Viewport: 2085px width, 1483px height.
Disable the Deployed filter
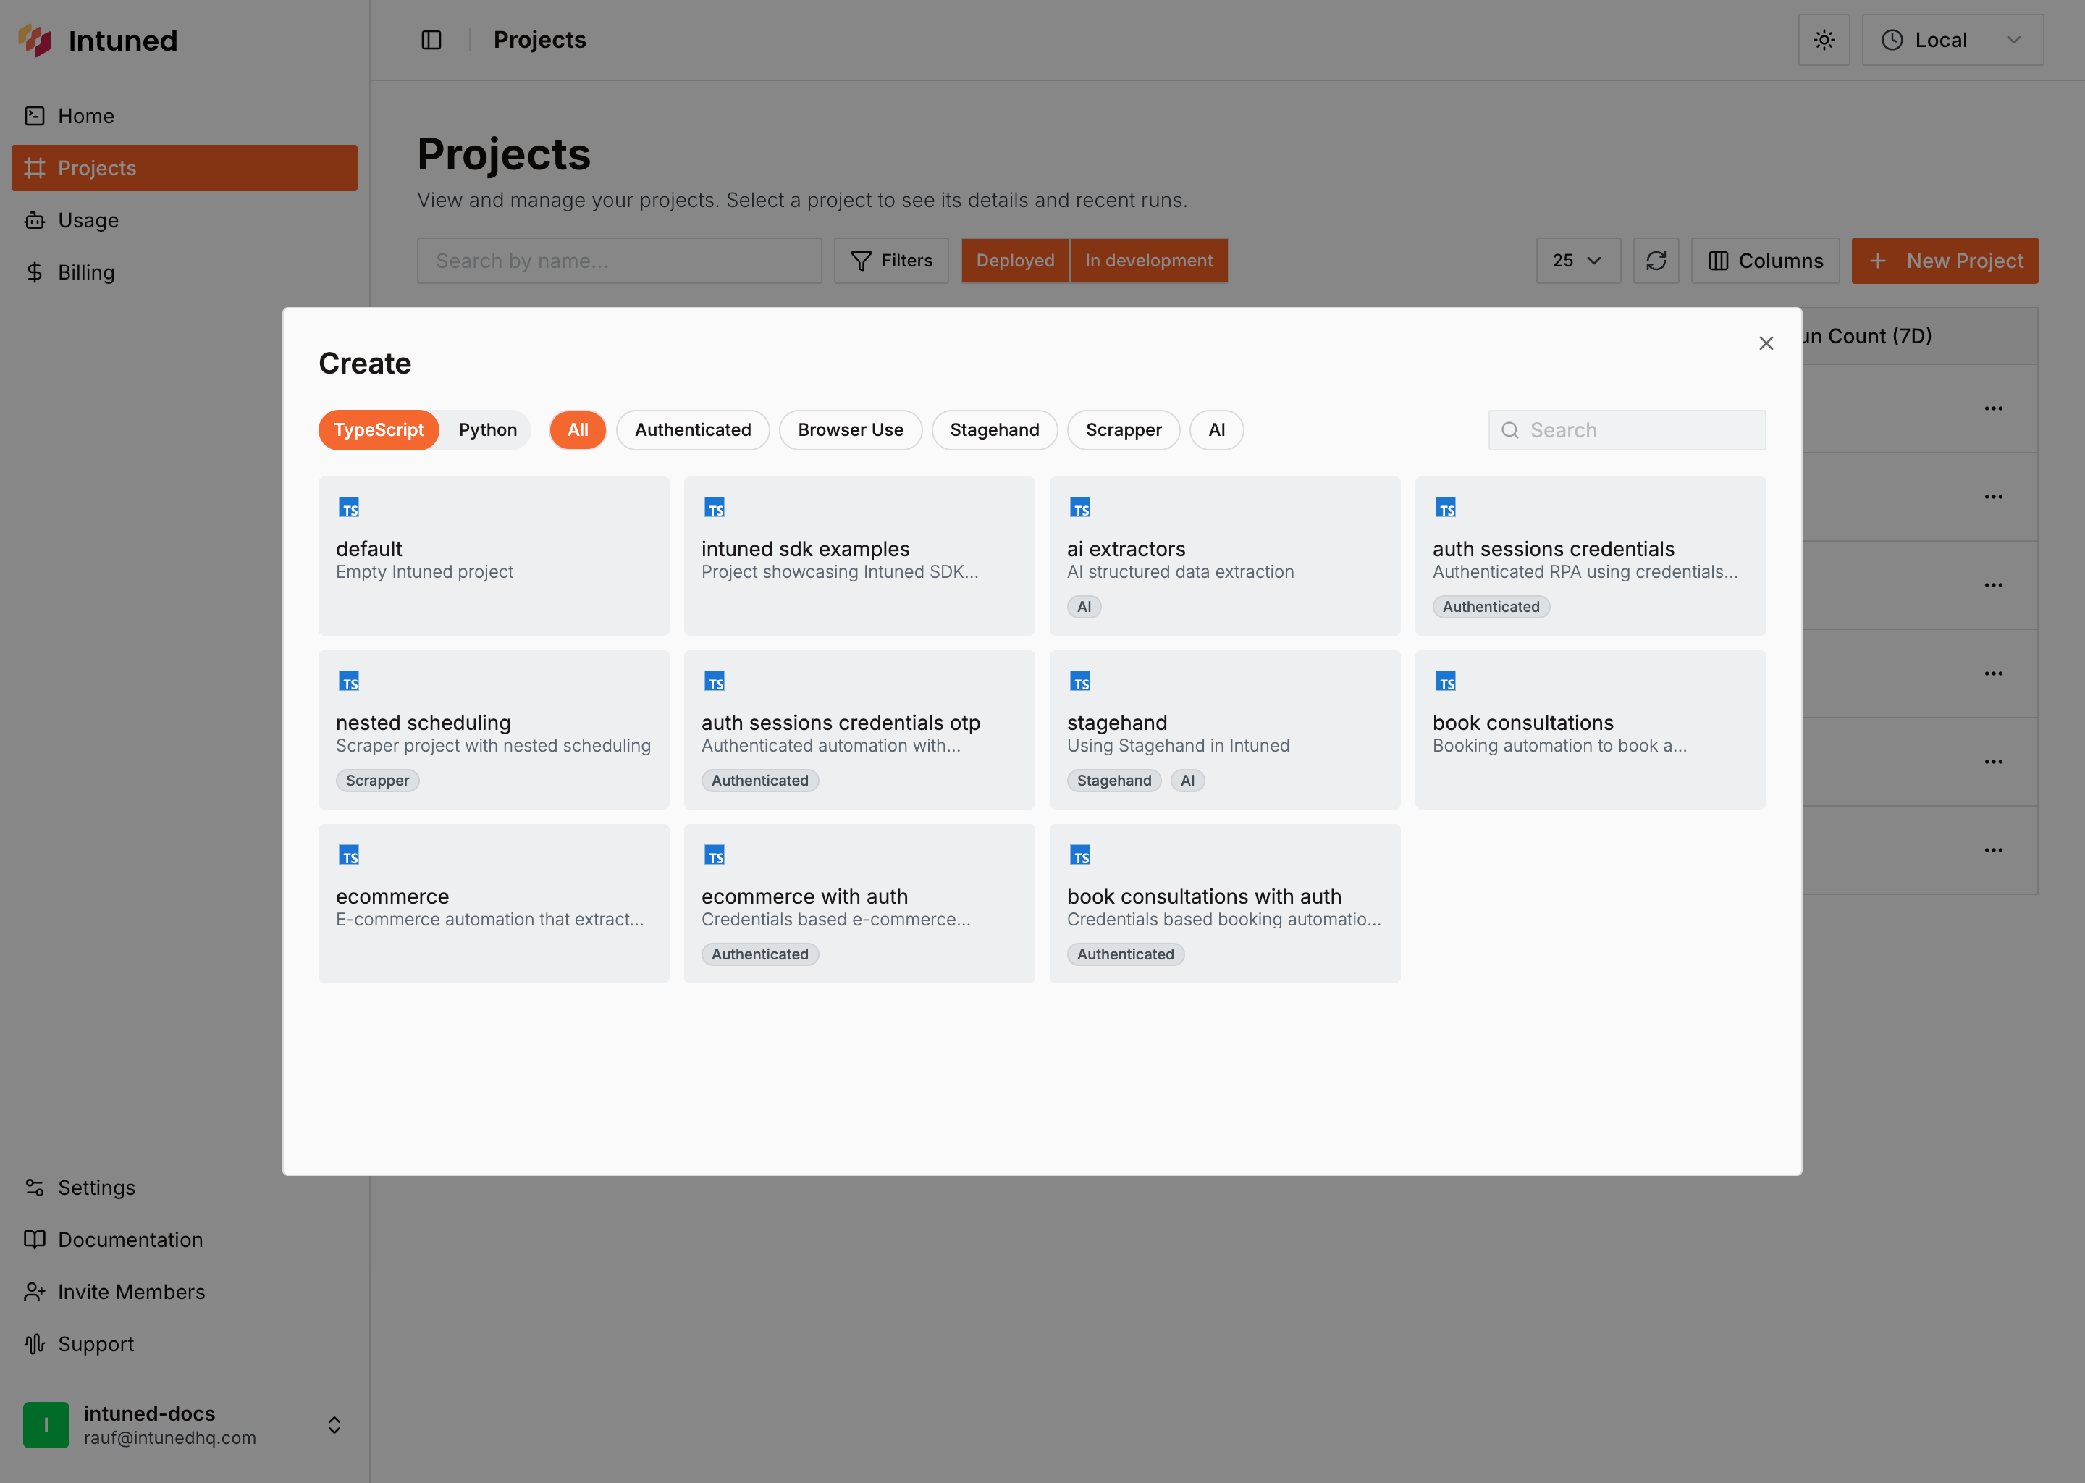click(1014, 260)
